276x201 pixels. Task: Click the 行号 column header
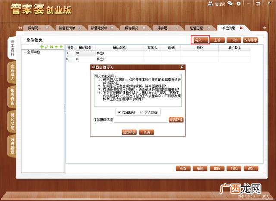click(x=70, y=48)
